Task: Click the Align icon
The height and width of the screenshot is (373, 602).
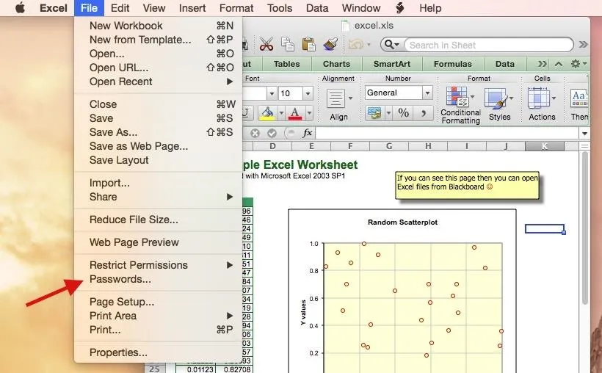Action: (336, 98)
